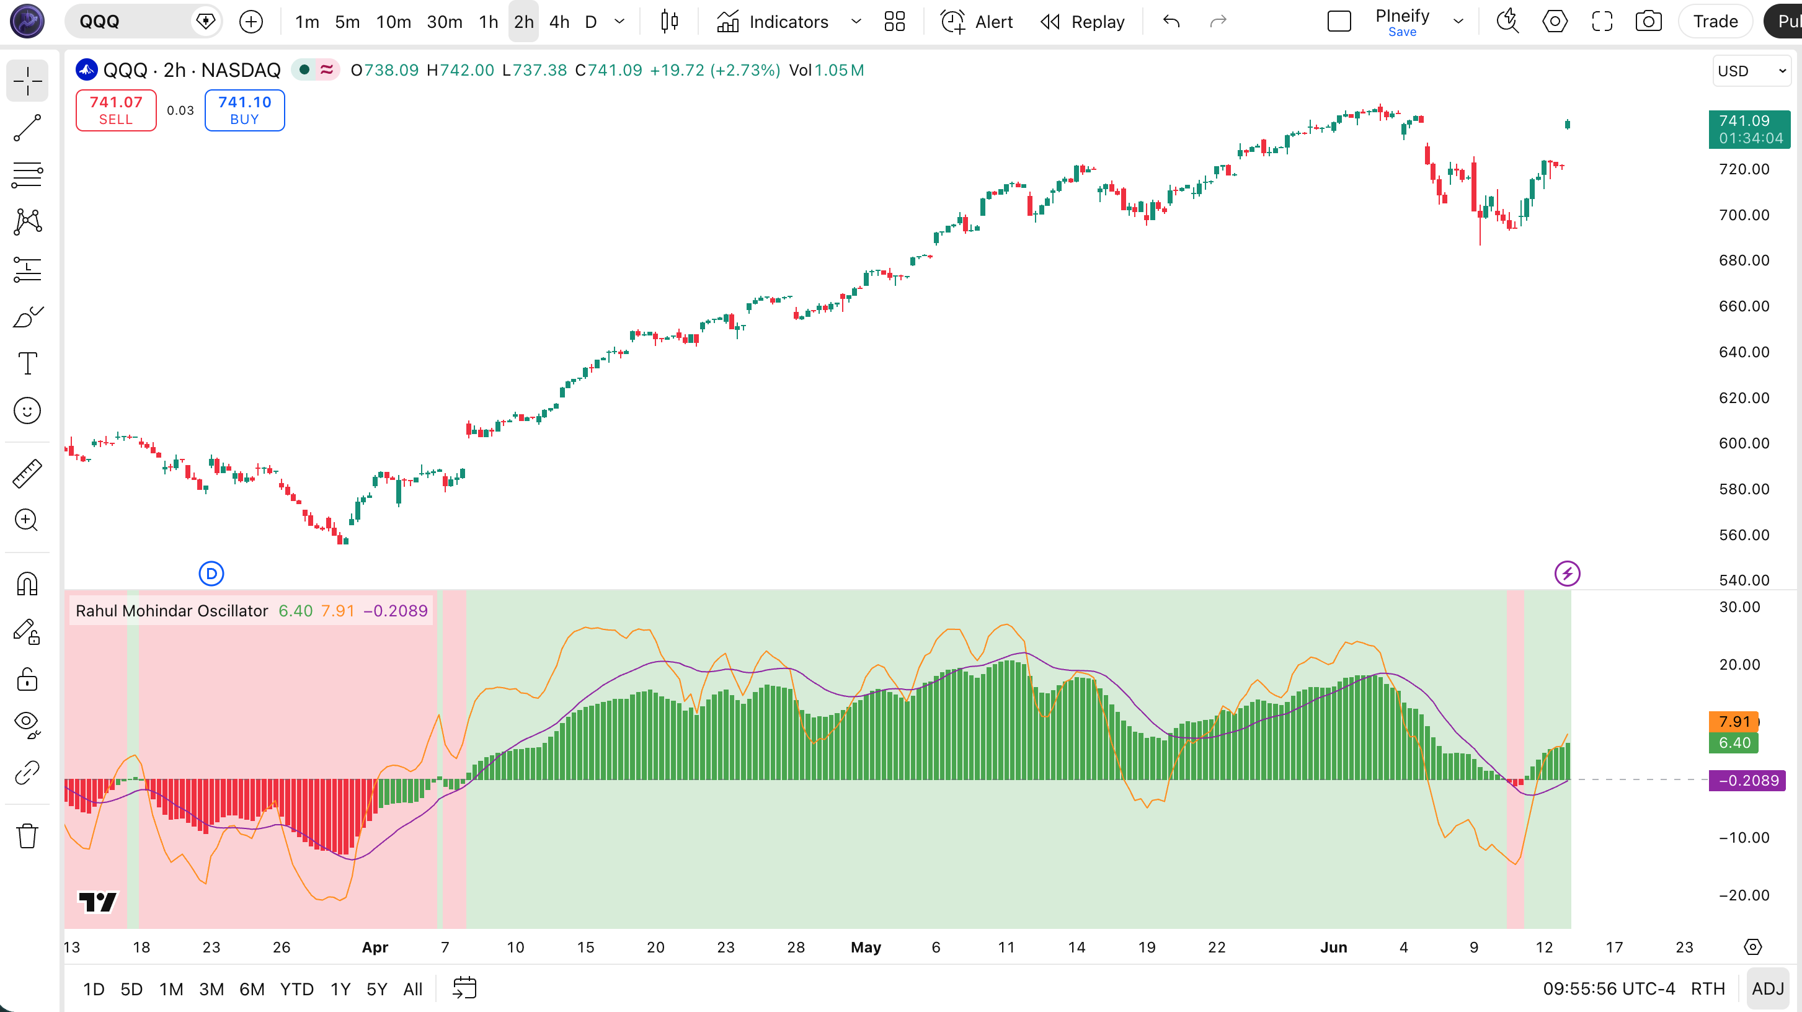
Task: Switch to the 5m interval
Action: 347,22
